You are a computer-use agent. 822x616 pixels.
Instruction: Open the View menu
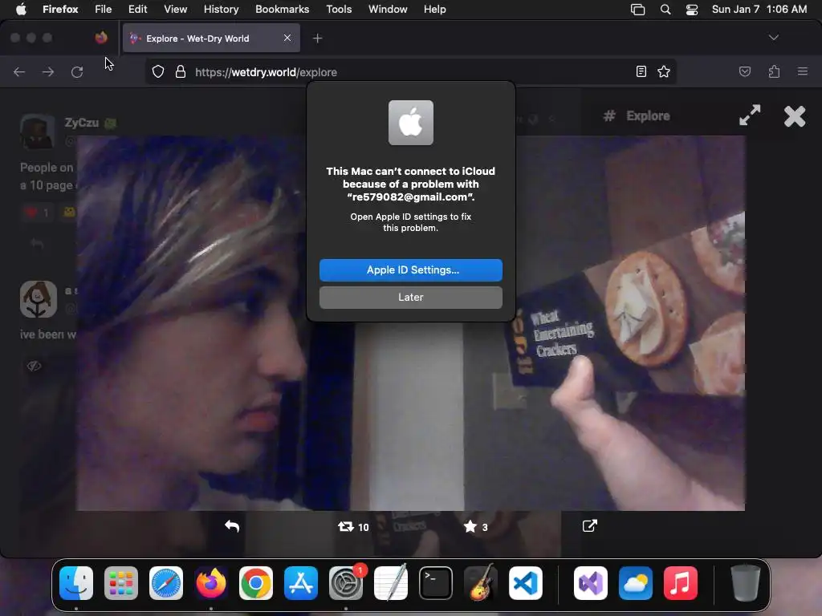click(x=176, y=9)
